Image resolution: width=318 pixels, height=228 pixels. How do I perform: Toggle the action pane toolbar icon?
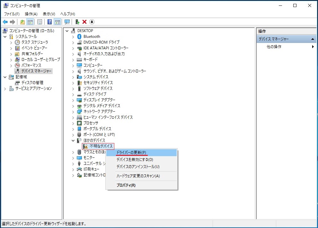point(57,22)
